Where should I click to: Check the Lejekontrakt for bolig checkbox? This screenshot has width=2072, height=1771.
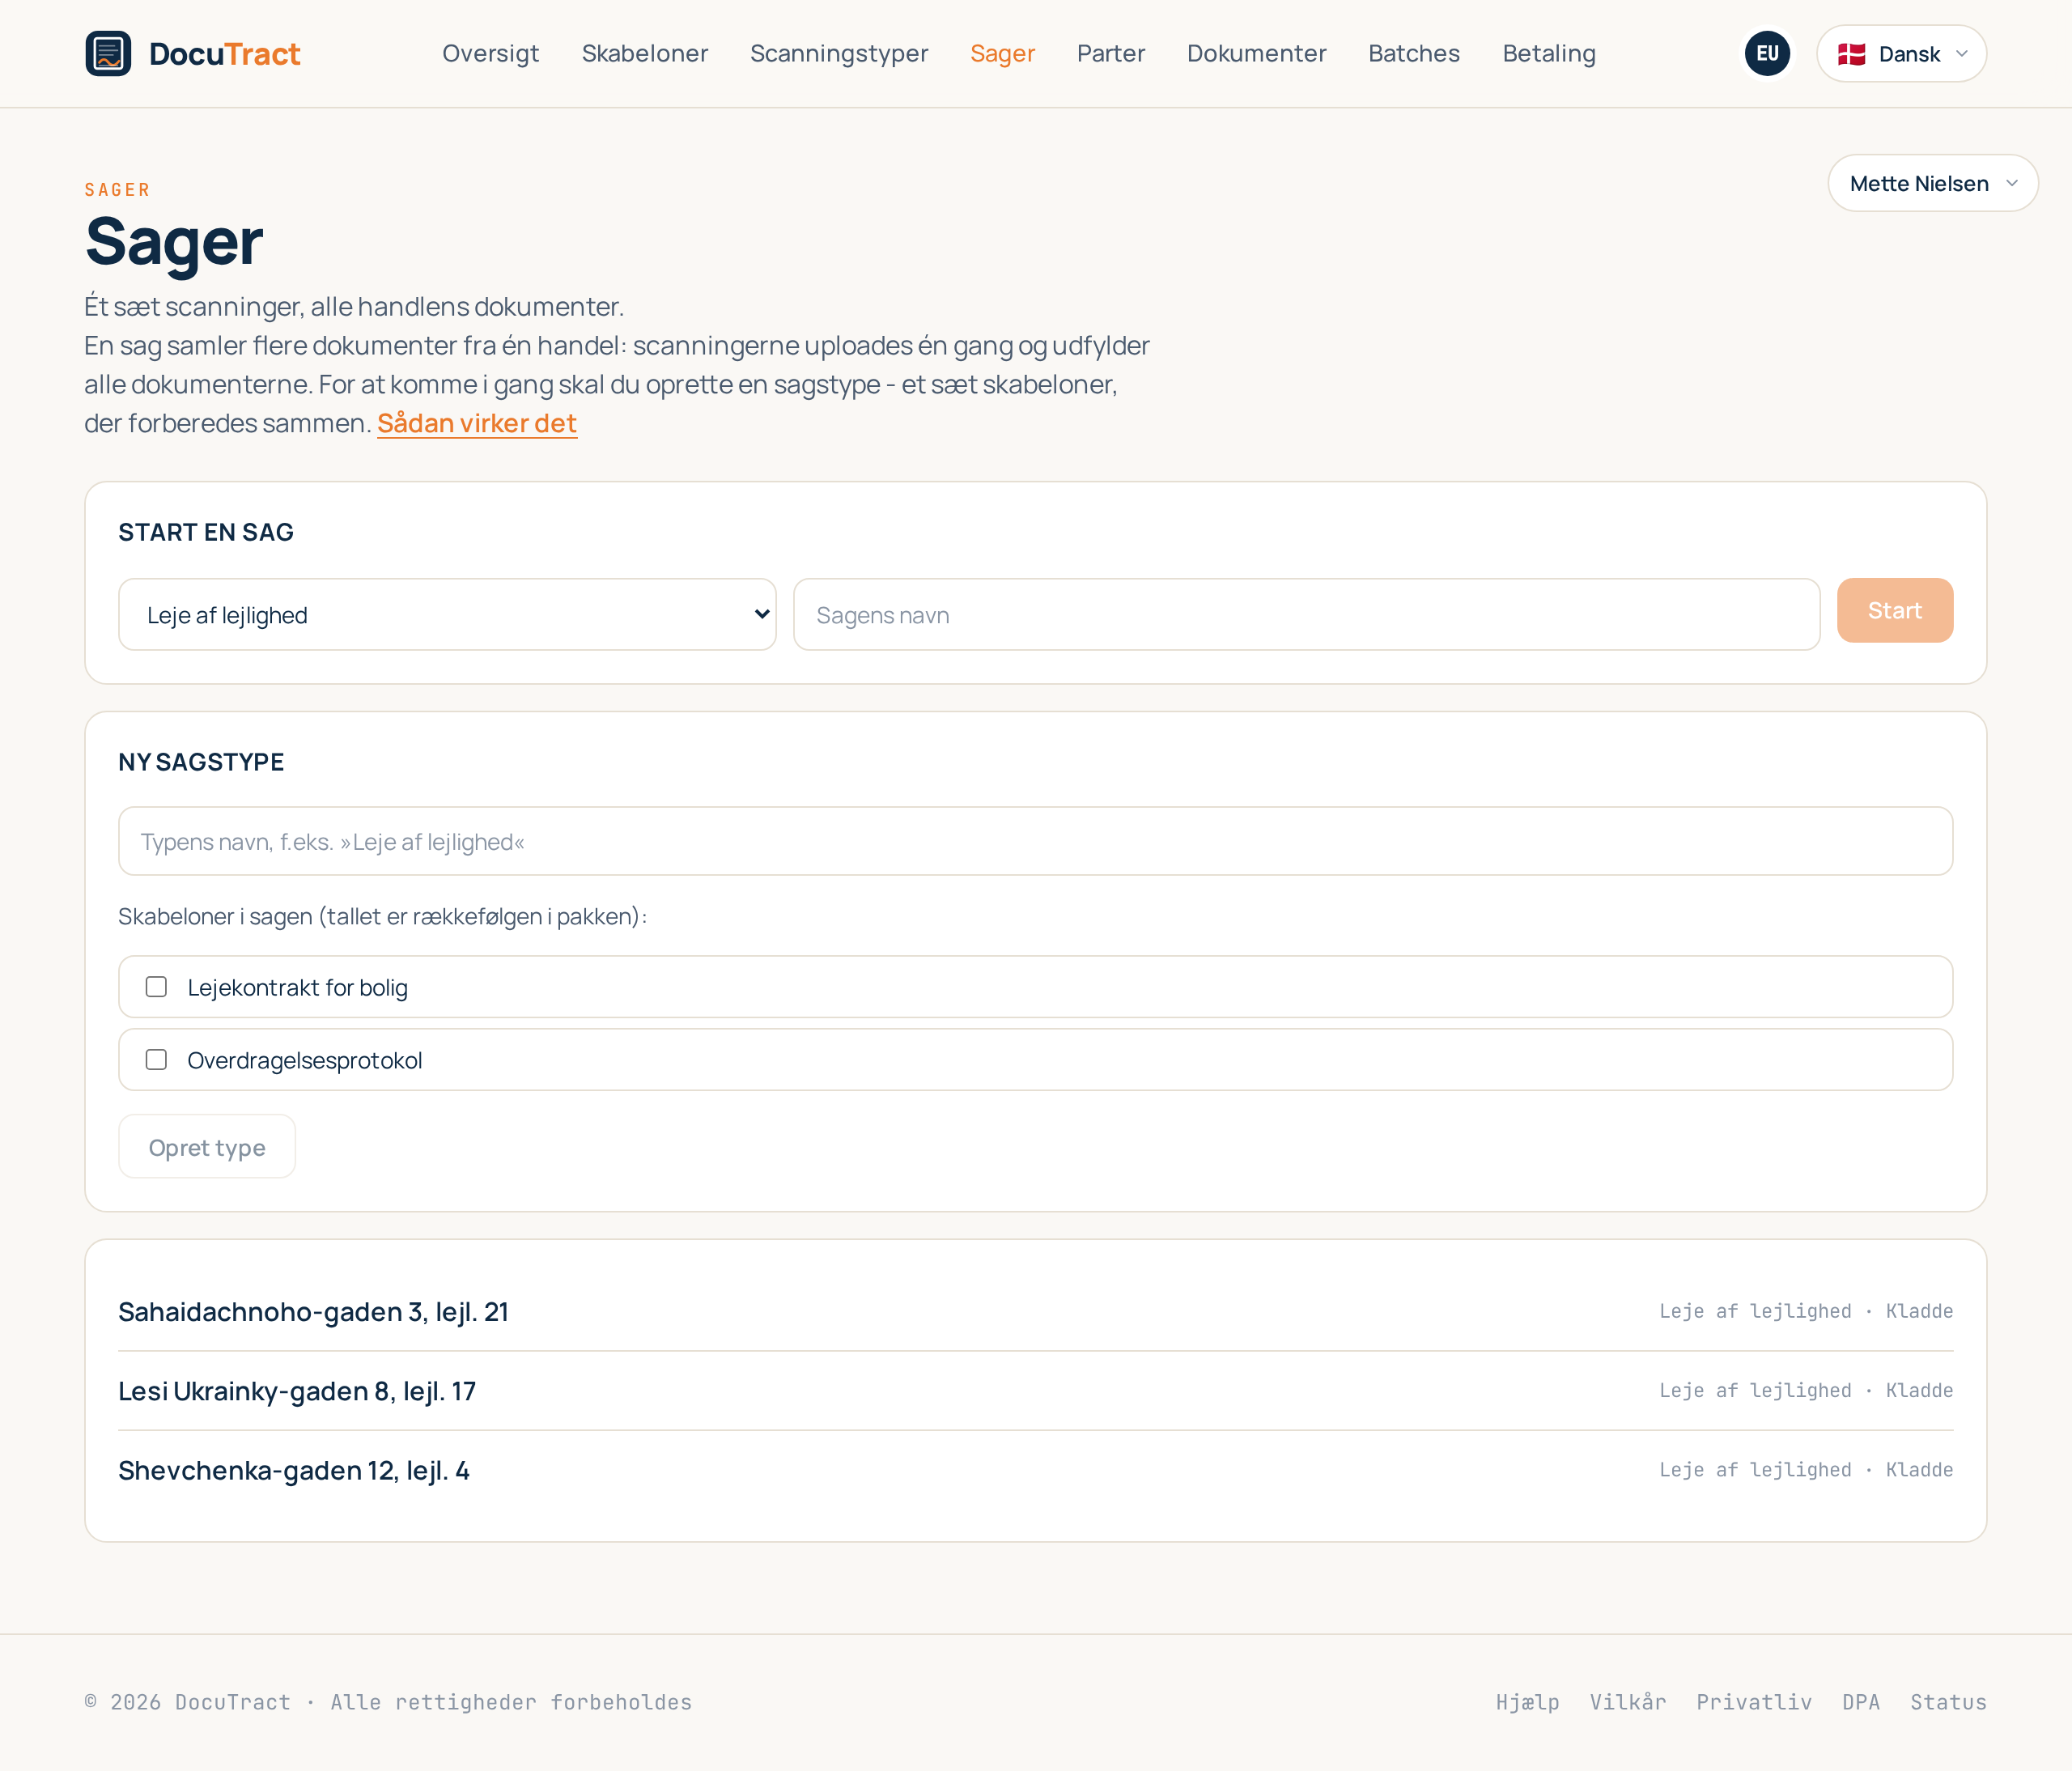pos(156,987)
